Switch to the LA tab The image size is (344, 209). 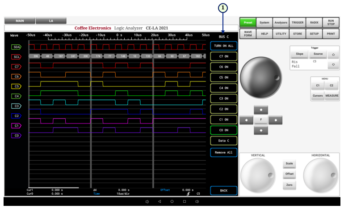[x=51, y=21]
